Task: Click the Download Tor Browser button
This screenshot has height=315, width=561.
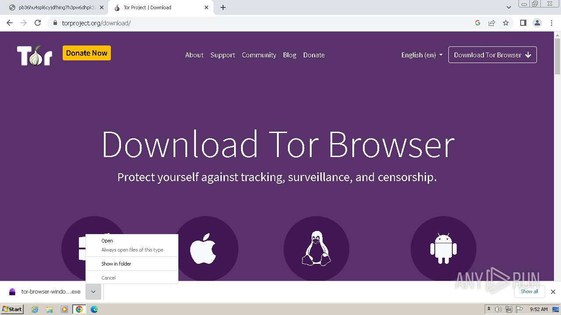Action: [493, 55]
